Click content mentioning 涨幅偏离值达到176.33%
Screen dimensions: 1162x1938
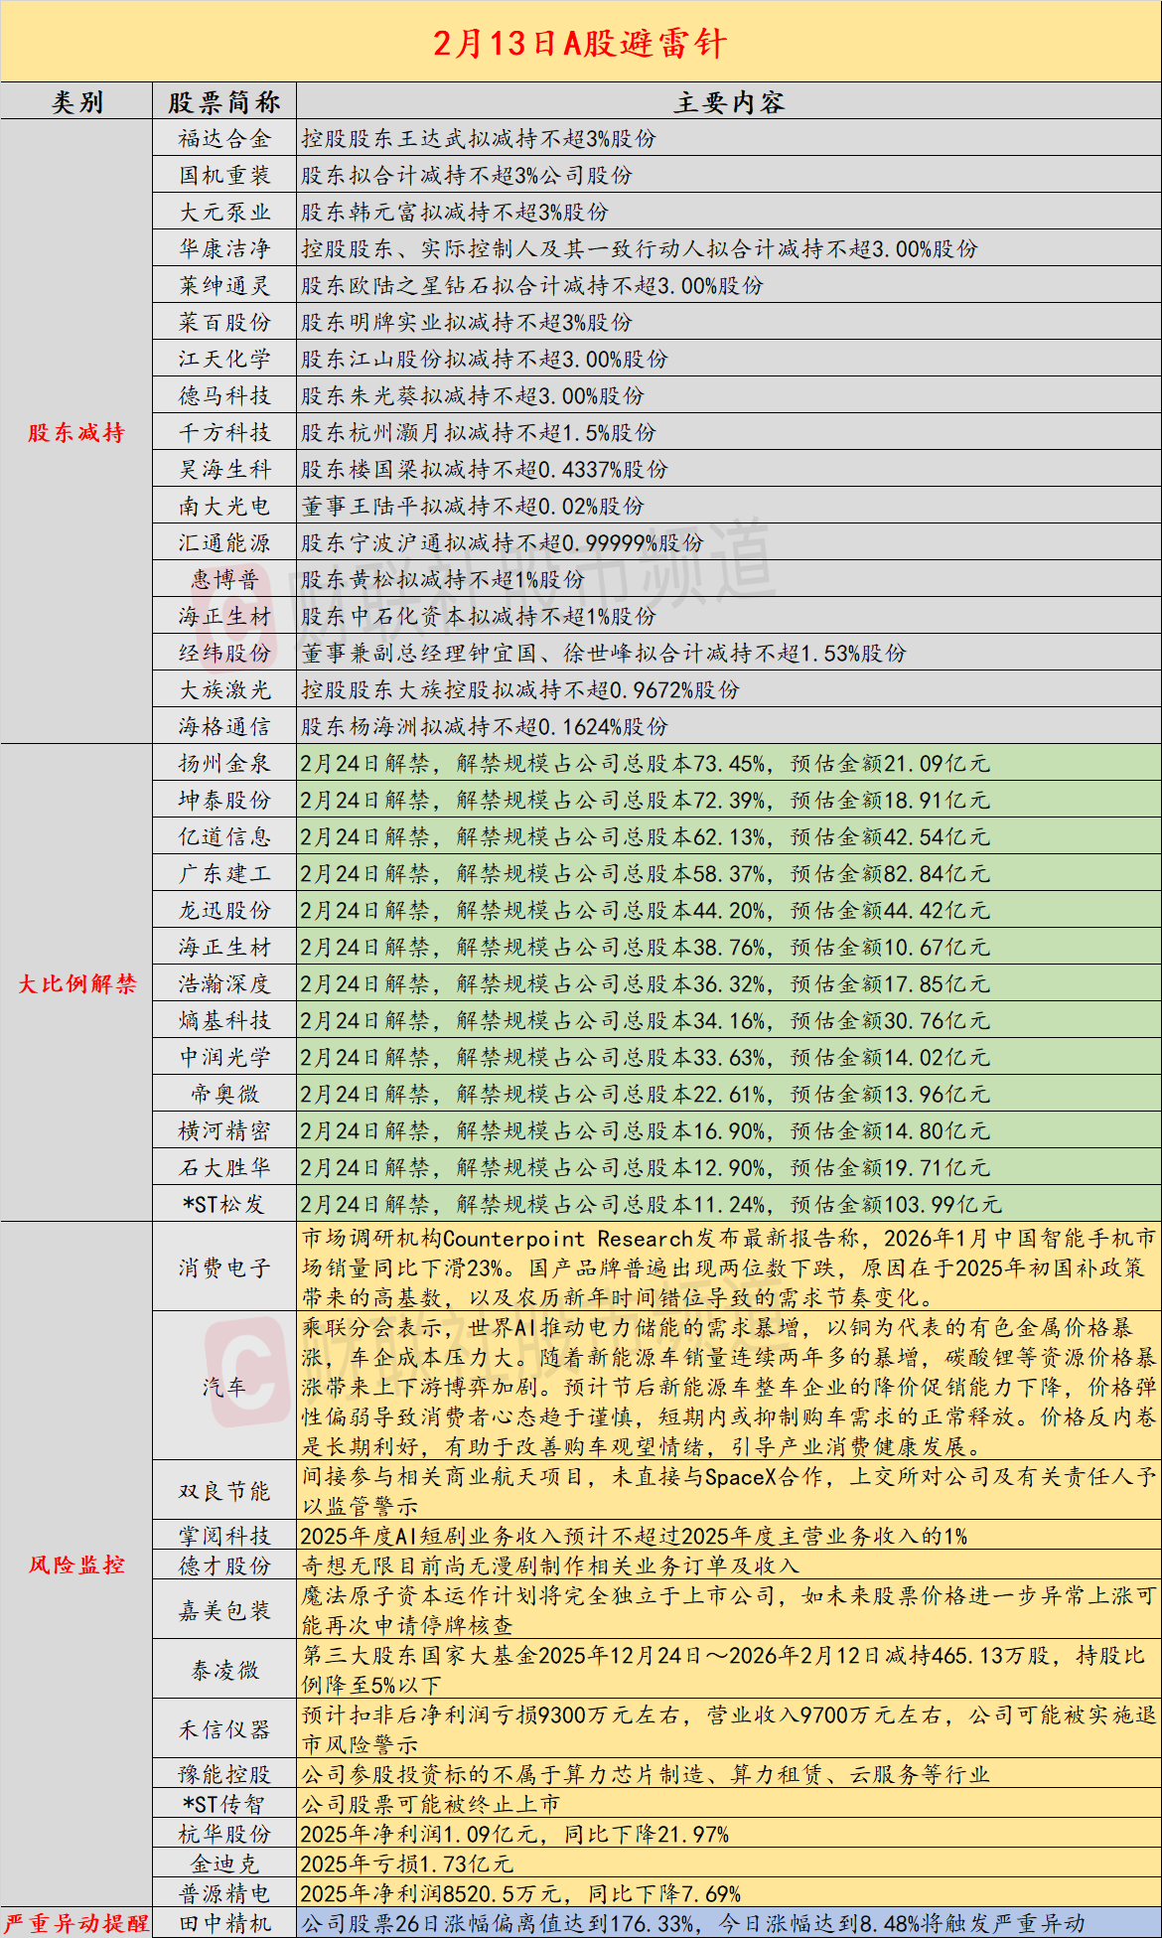693,1924
